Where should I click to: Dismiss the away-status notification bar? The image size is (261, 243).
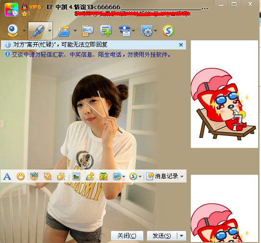click(x=181, y=45)
